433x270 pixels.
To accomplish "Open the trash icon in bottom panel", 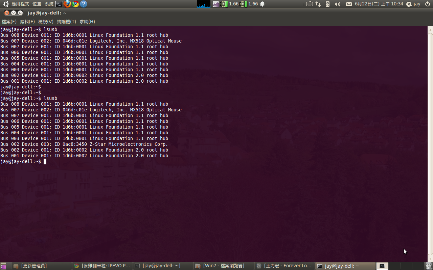I will coord(429,266).
